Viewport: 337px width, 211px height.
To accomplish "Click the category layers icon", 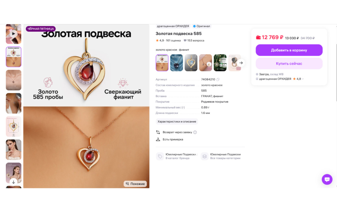I will [x=204, y=156].
